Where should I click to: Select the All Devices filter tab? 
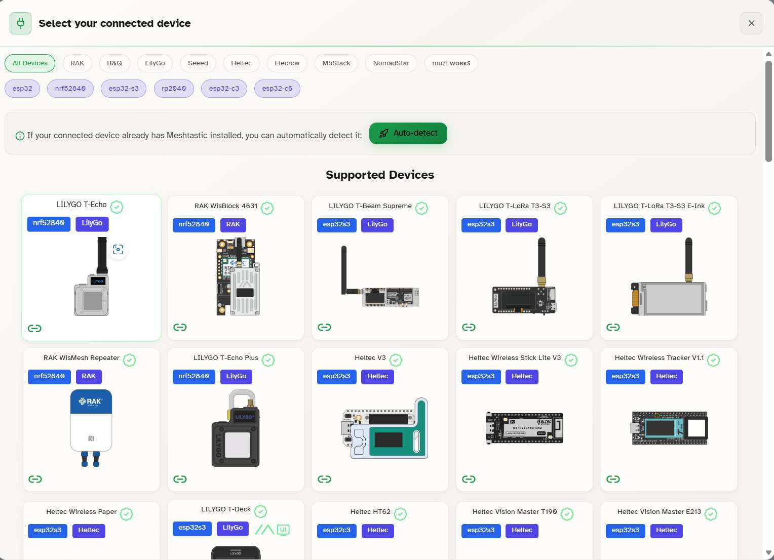click(30, 63)
